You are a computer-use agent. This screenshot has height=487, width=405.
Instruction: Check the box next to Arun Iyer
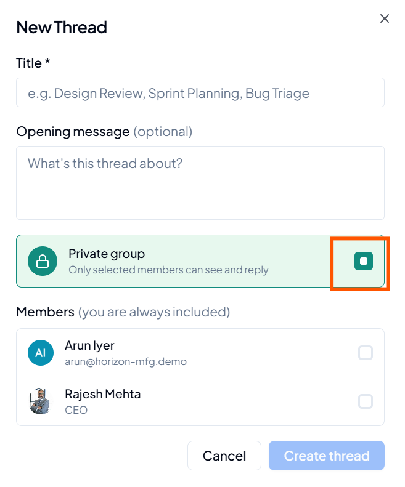coord(365,353)
